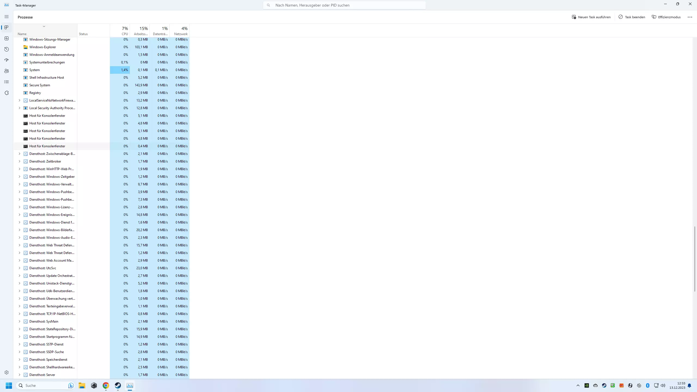The image size is (697, 392).
Task: Sort by Netzwerk column header
Action: coord(179,30)
